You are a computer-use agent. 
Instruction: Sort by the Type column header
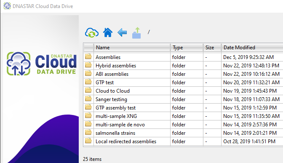coord(187,48)
